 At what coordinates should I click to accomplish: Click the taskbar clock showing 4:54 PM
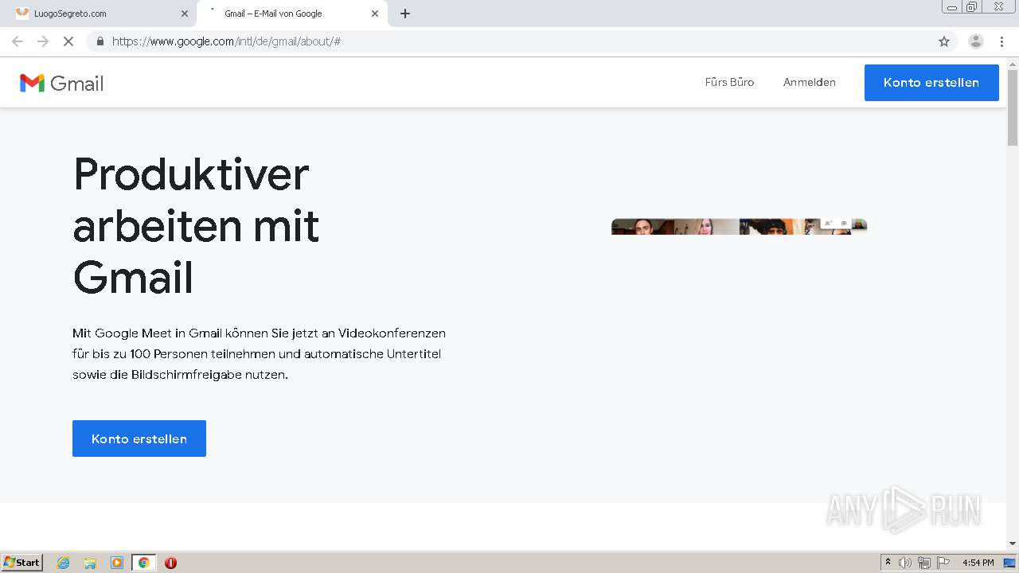[x=978, y=563]
